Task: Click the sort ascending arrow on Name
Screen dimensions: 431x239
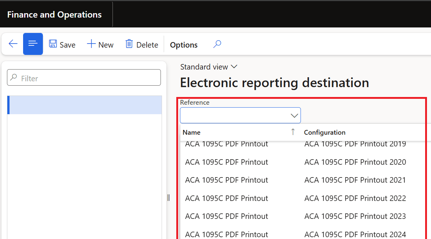Action: pos(293,132)
